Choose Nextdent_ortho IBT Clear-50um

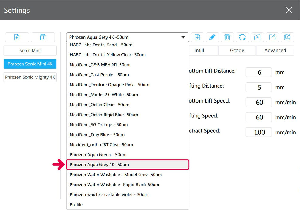tap(127, 145)
